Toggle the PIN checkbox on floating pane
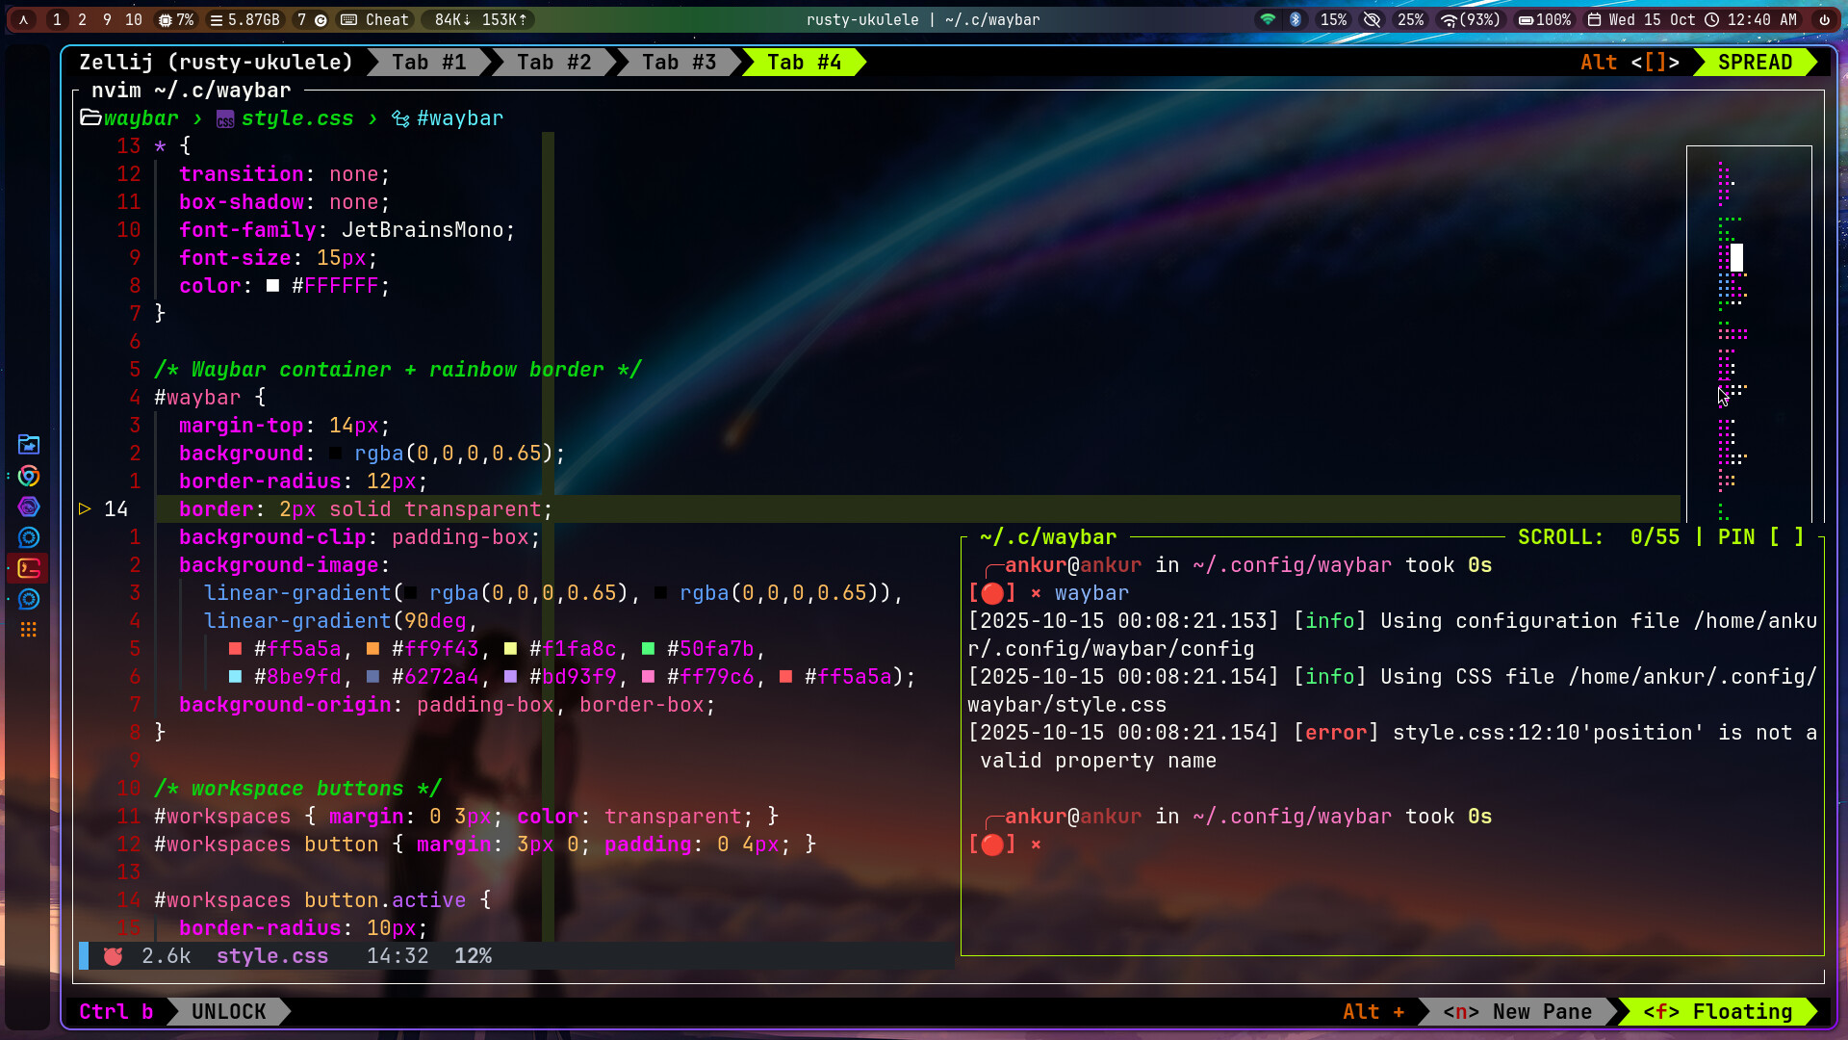 point(1786,537)
